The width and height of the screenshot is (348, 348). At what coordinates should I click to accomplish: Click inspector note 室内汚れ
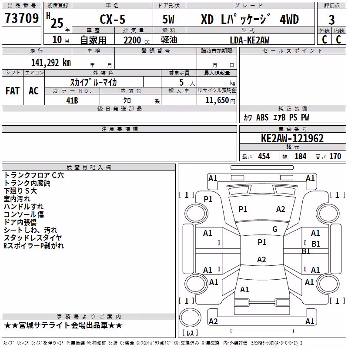coord(17,199)
